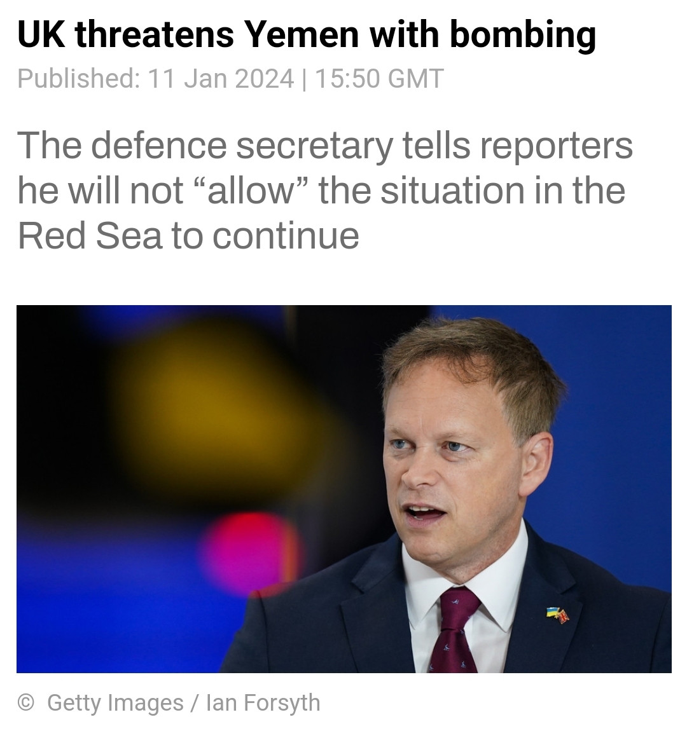Viewport: 687px width, 731px height.
Task: Click the word 'bombing' in the headline
Action: point(522,34)
